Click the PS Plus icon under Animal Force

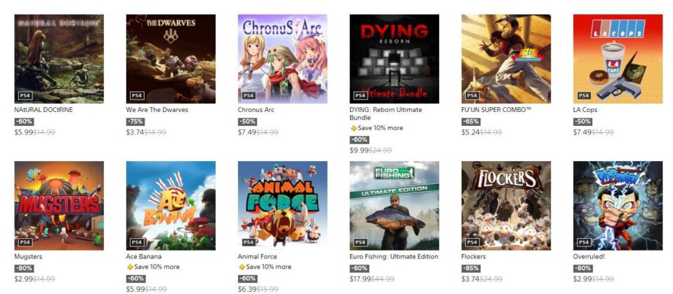tap(241, 267)
